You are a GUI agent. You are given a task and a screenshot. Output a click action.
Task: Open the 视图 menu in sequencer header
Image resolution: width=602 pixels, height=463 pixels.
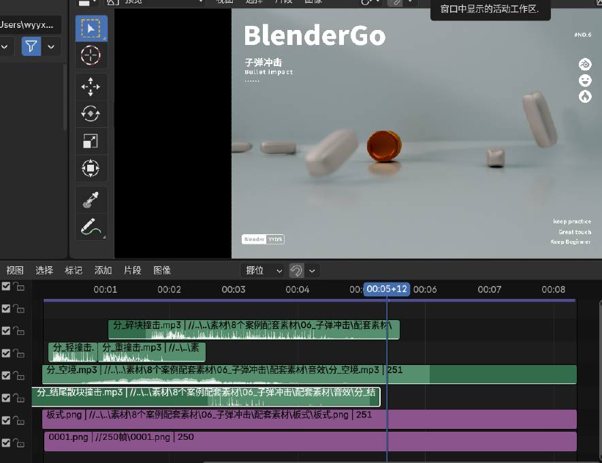pos(15,271)
